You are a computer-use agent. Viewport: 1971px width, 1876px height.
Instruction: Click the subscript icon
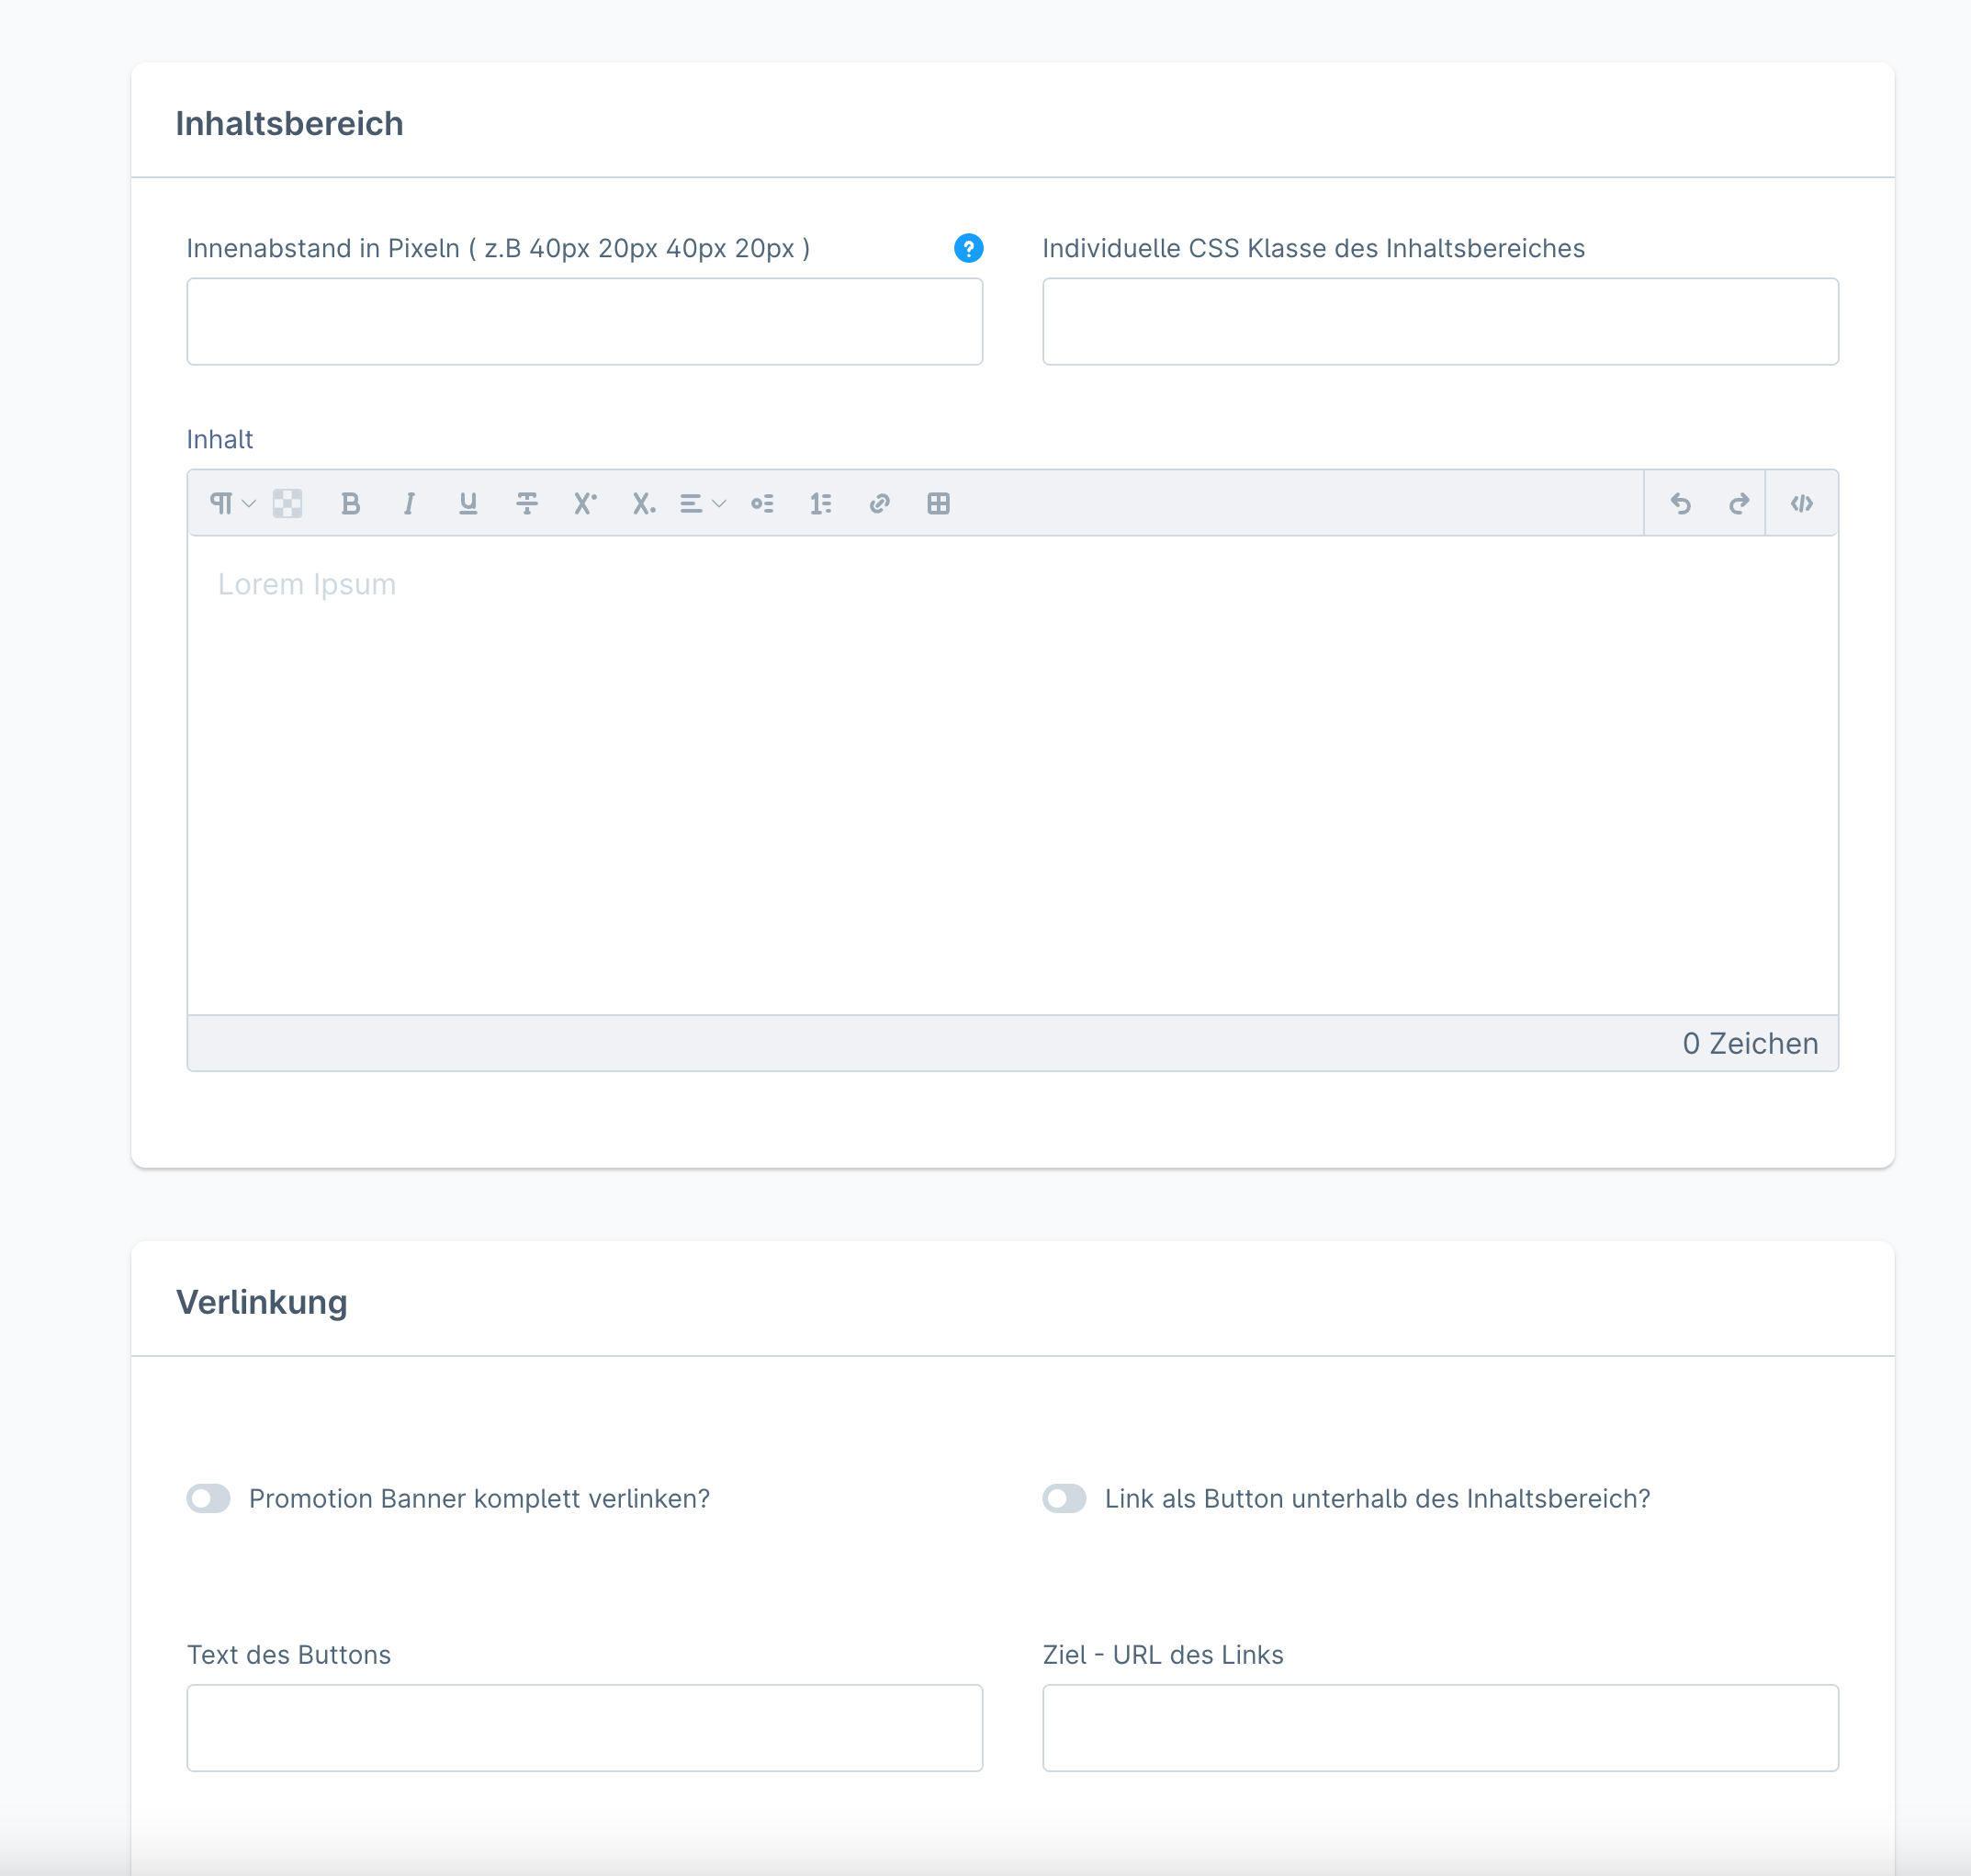click(644, 503)
